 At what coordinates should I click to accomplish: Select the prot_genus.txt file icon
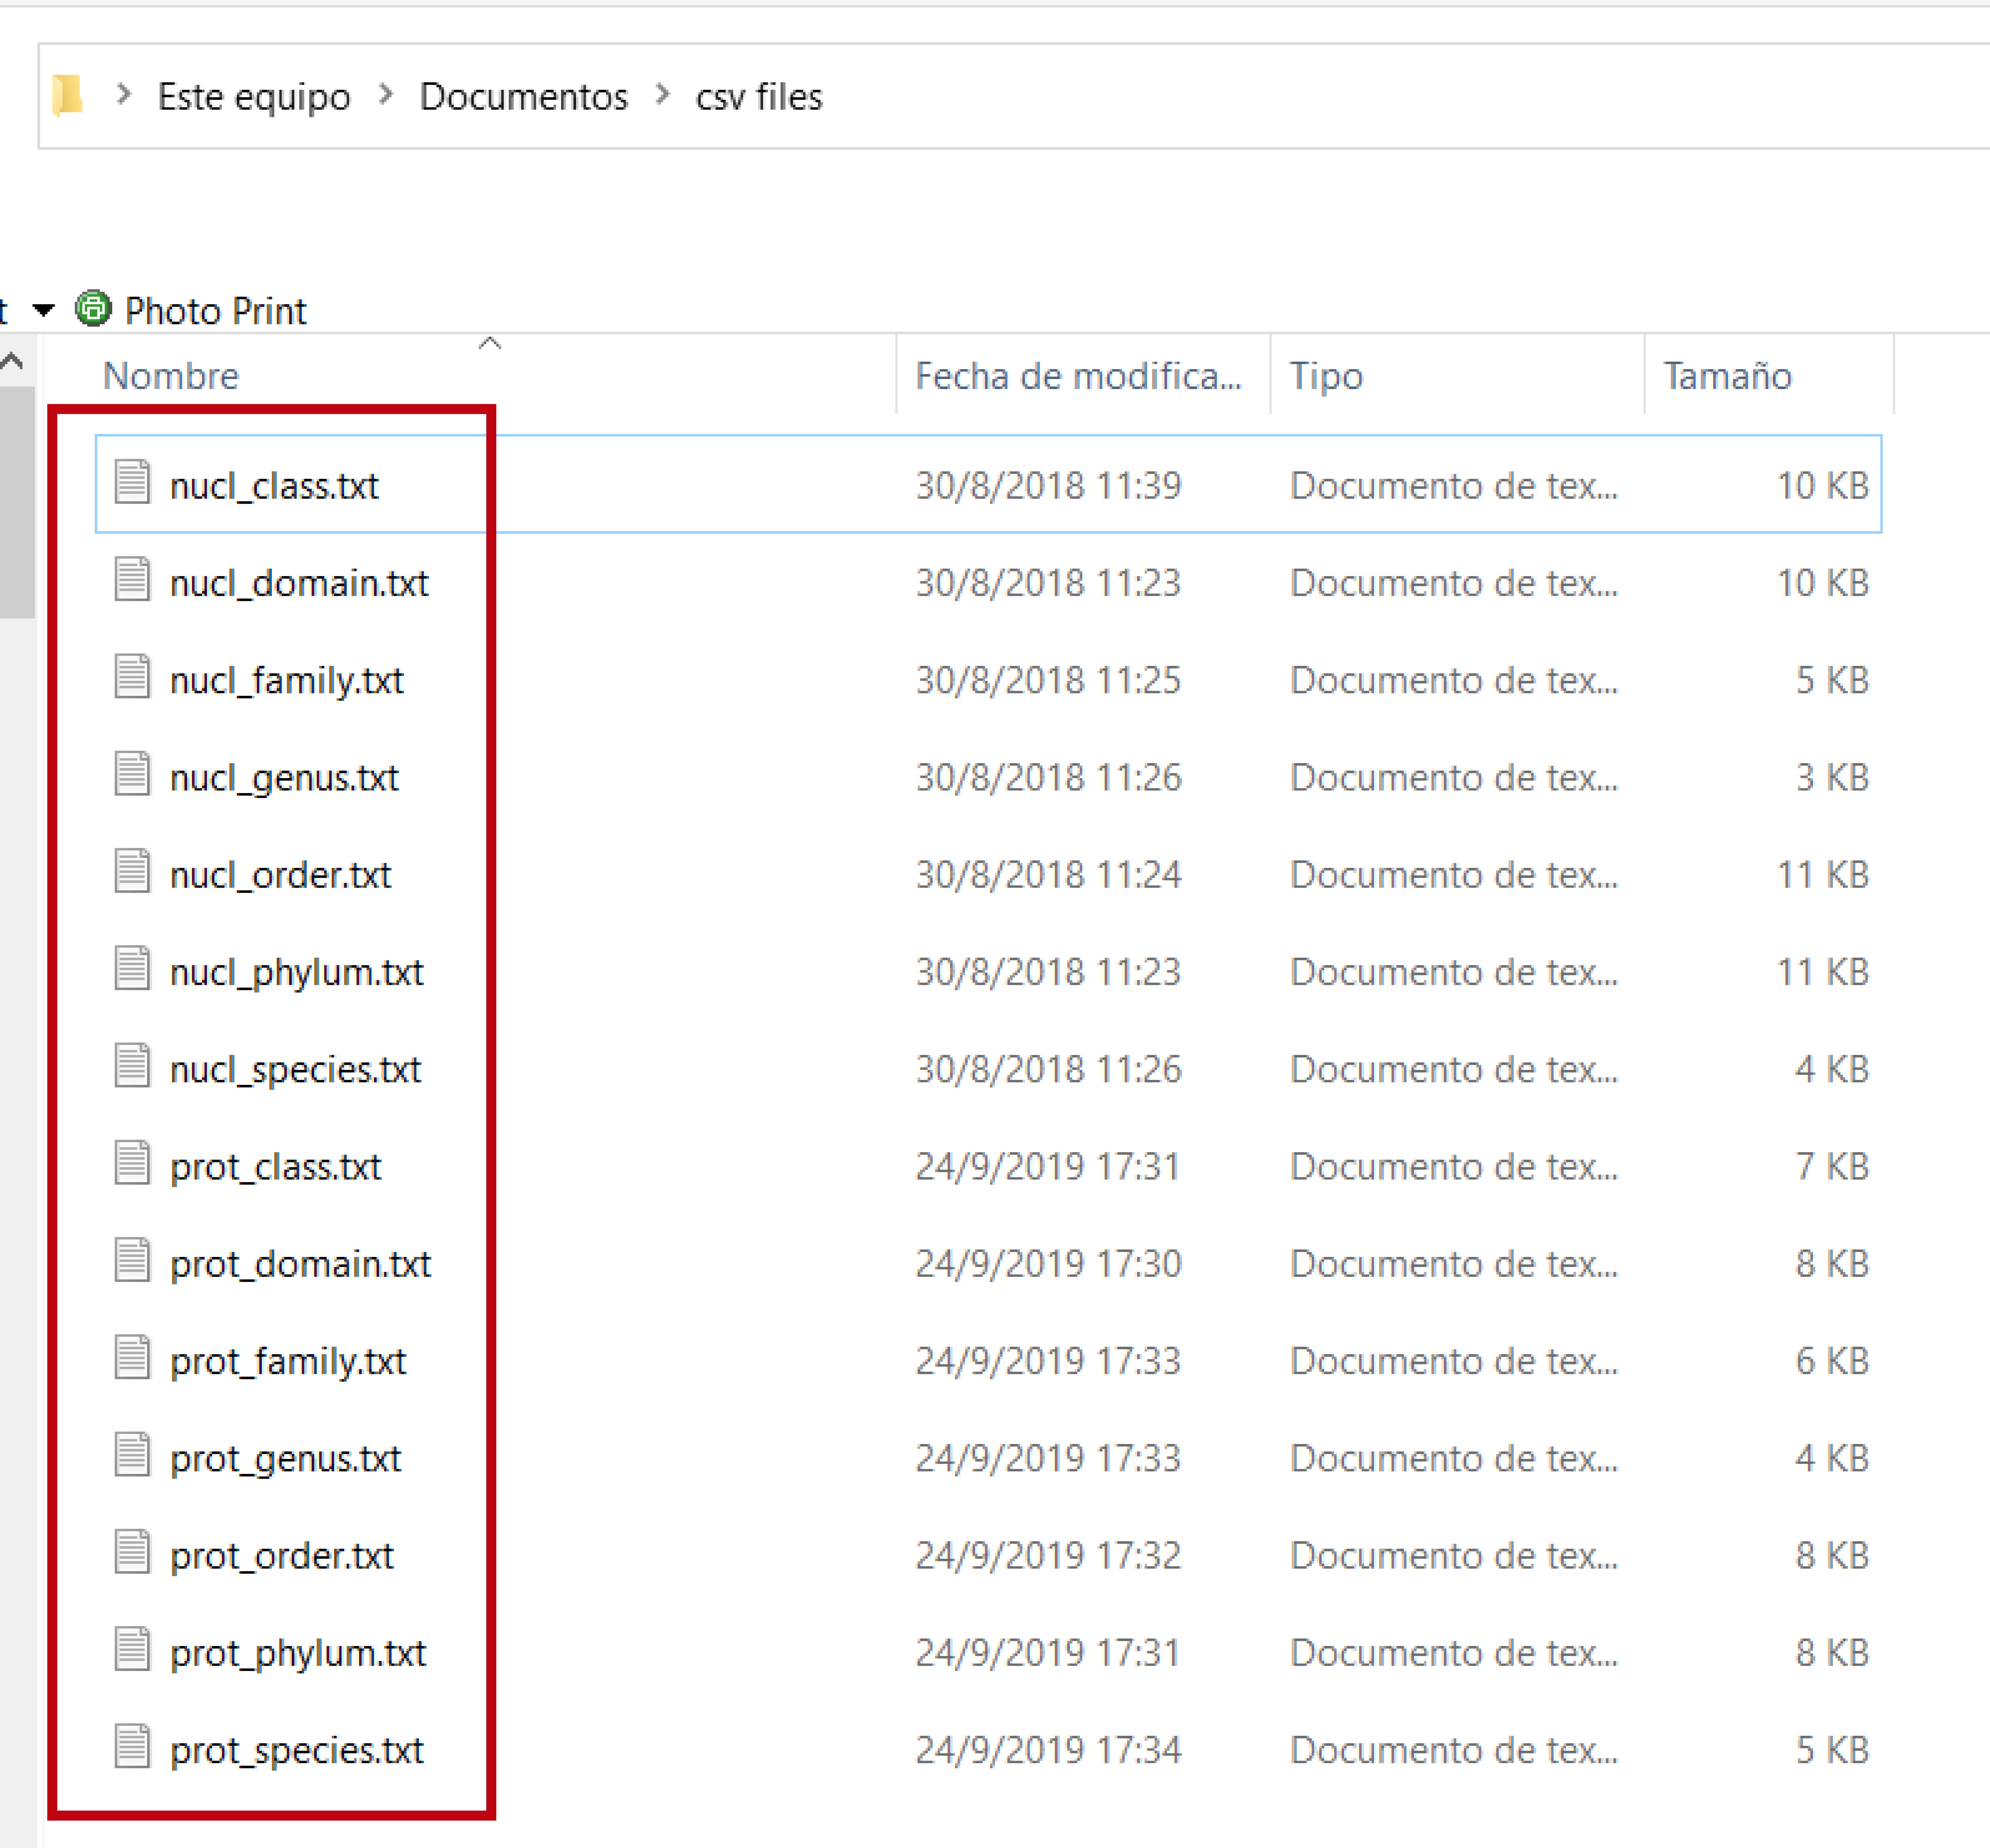click(132, 1454)
